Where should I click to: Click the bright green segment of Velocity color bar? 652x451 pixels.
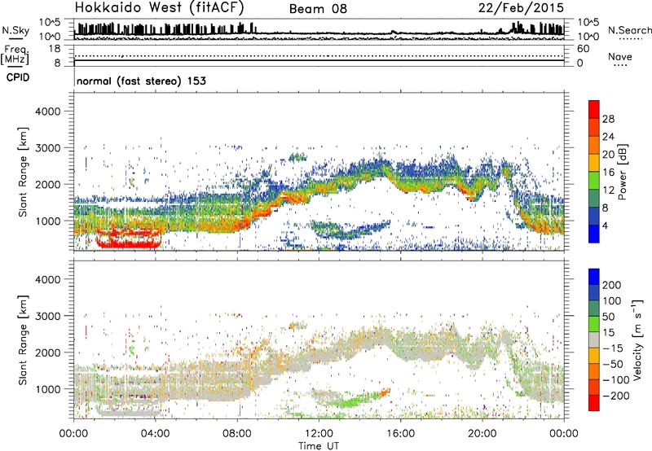click(594, 324)
